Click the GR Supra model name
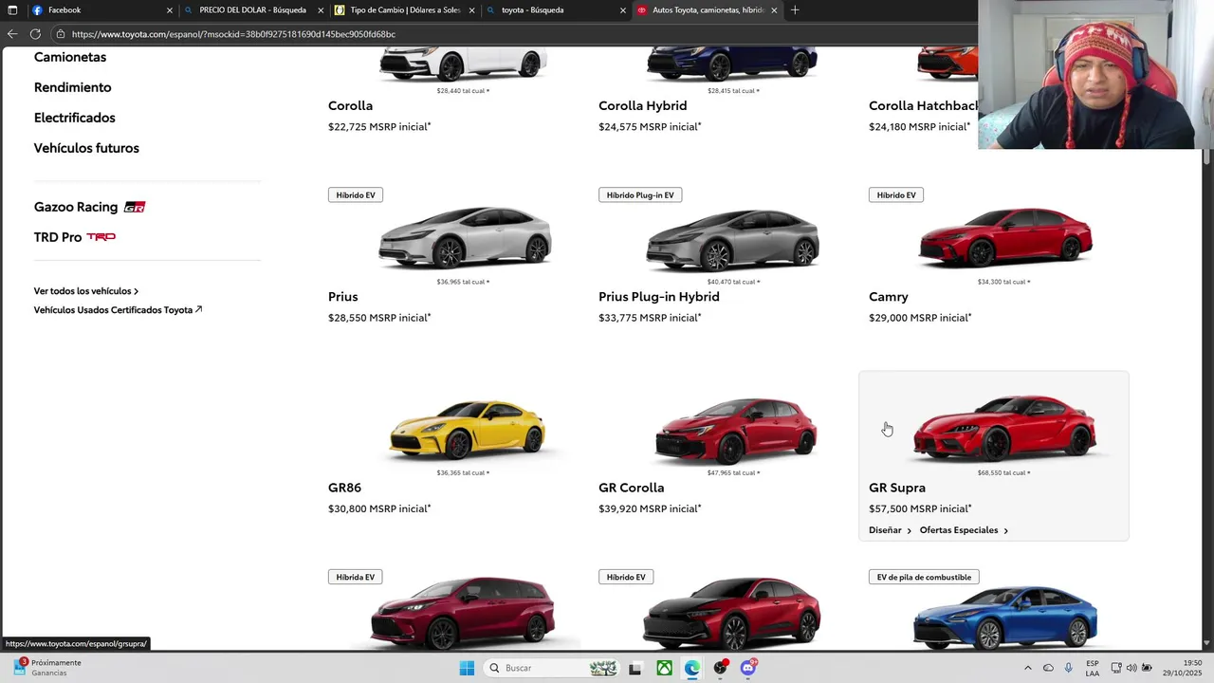Viewport: 1214px width, 683px height. coord(896,488)
